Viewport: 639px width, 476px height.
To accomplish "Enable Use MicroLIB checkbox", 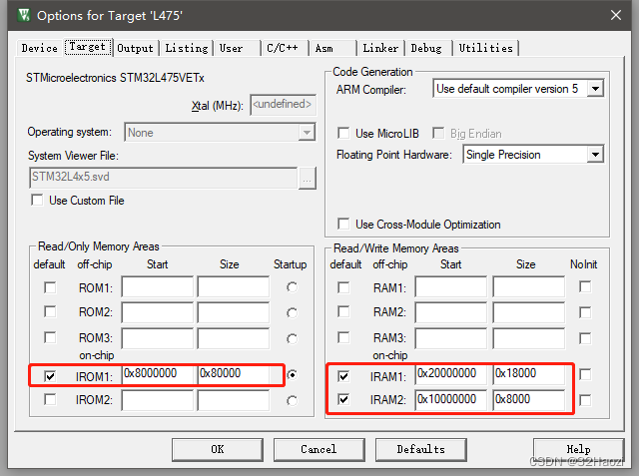I will point(343,133).
